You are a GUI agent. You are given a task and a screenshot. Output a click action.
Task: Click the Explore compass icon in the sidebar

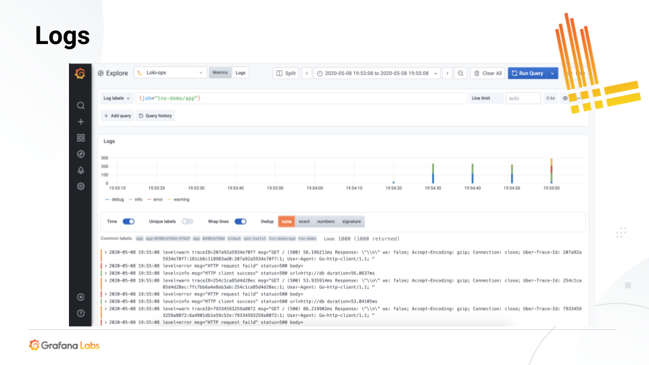(80, 154)
